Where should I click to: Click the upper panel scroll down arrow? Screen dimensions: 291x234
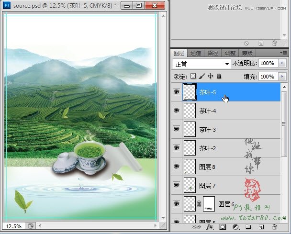point(284,35)
